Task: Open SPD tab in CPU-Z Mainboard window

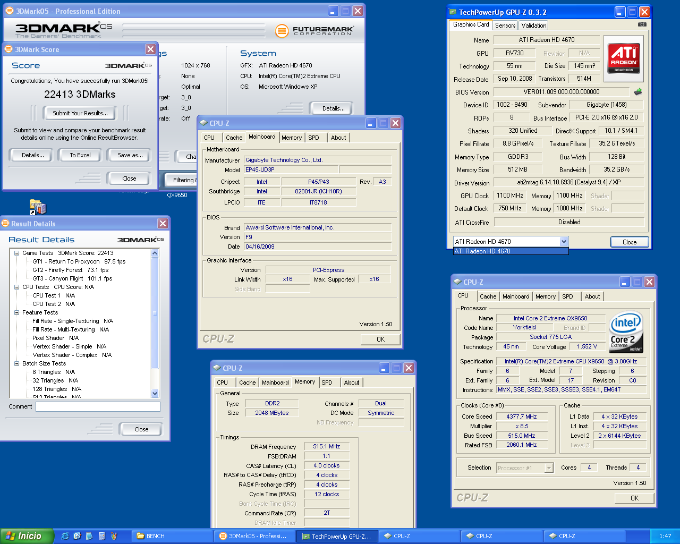Action: (314, 138)
